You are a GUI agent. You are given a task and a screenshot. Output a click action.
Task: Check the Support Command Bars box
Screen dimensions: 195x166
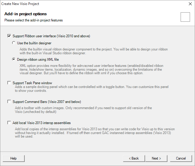pos(9,102)
